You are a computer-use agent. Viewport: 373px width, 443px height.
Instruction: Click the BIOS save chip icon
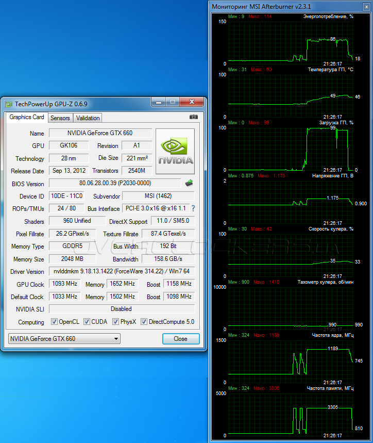click(189, 183)
